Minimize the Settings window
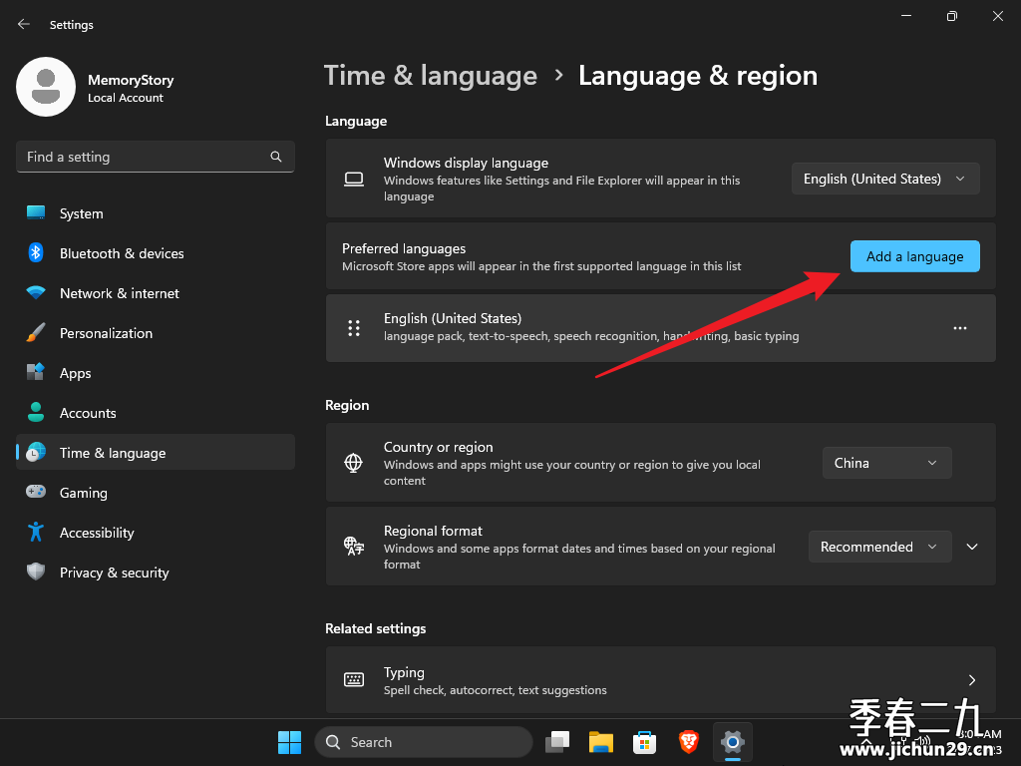Screen dimensions: 1021x766 (905, 16)
